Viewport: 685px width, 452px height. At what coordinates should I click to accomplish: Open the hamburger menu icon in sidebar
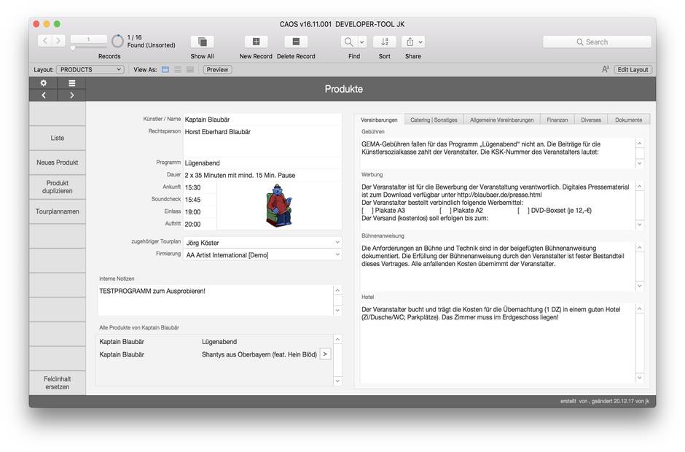tap(71, 83)
